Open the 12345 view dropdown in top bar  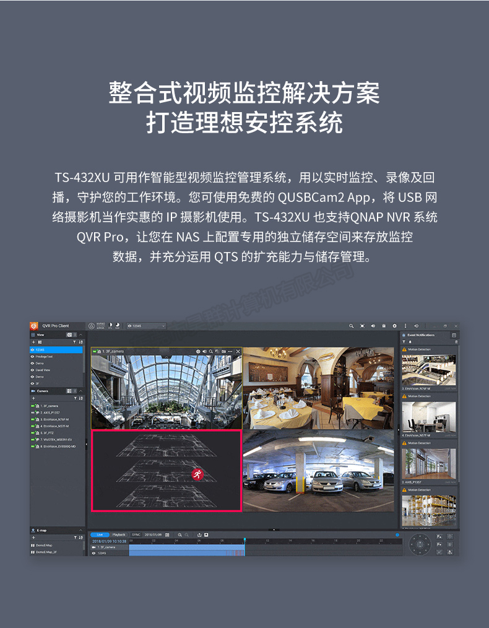tap(146, 326)
